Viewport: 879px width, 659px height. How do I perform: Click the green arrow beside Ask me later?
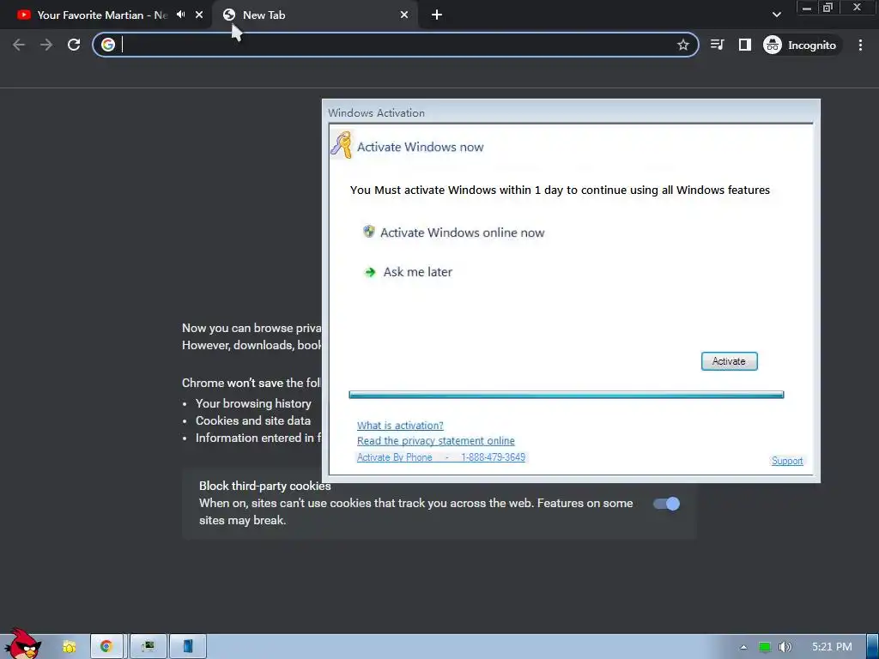370,272
